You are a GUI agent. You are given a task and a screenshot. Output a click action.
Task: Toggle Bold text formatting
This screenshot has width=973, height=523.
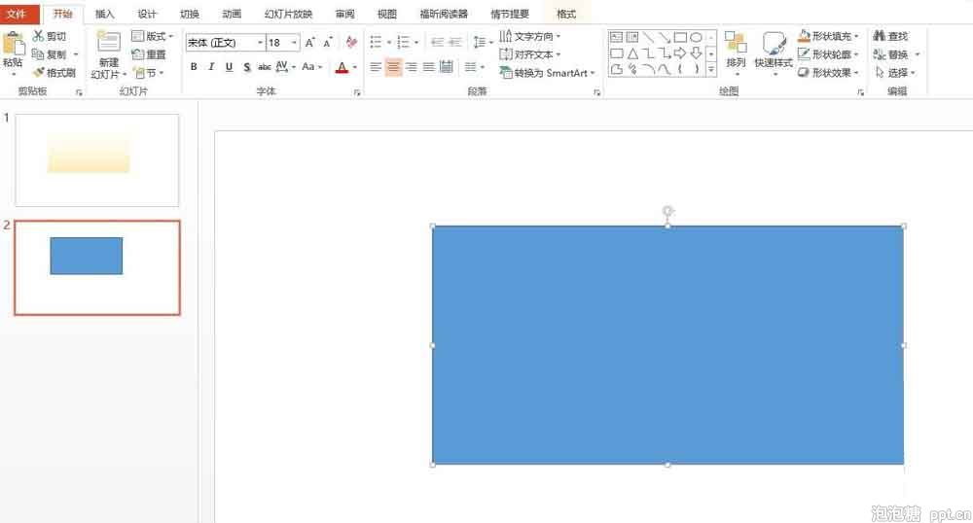194,67
